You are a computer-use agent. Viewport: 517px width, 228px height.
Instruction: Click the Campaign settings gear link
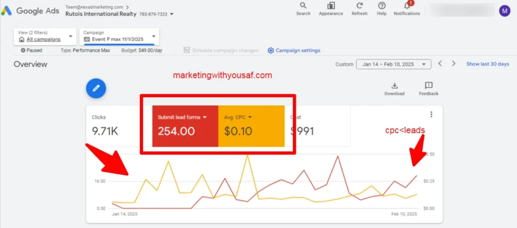click(x=294, y=51)
